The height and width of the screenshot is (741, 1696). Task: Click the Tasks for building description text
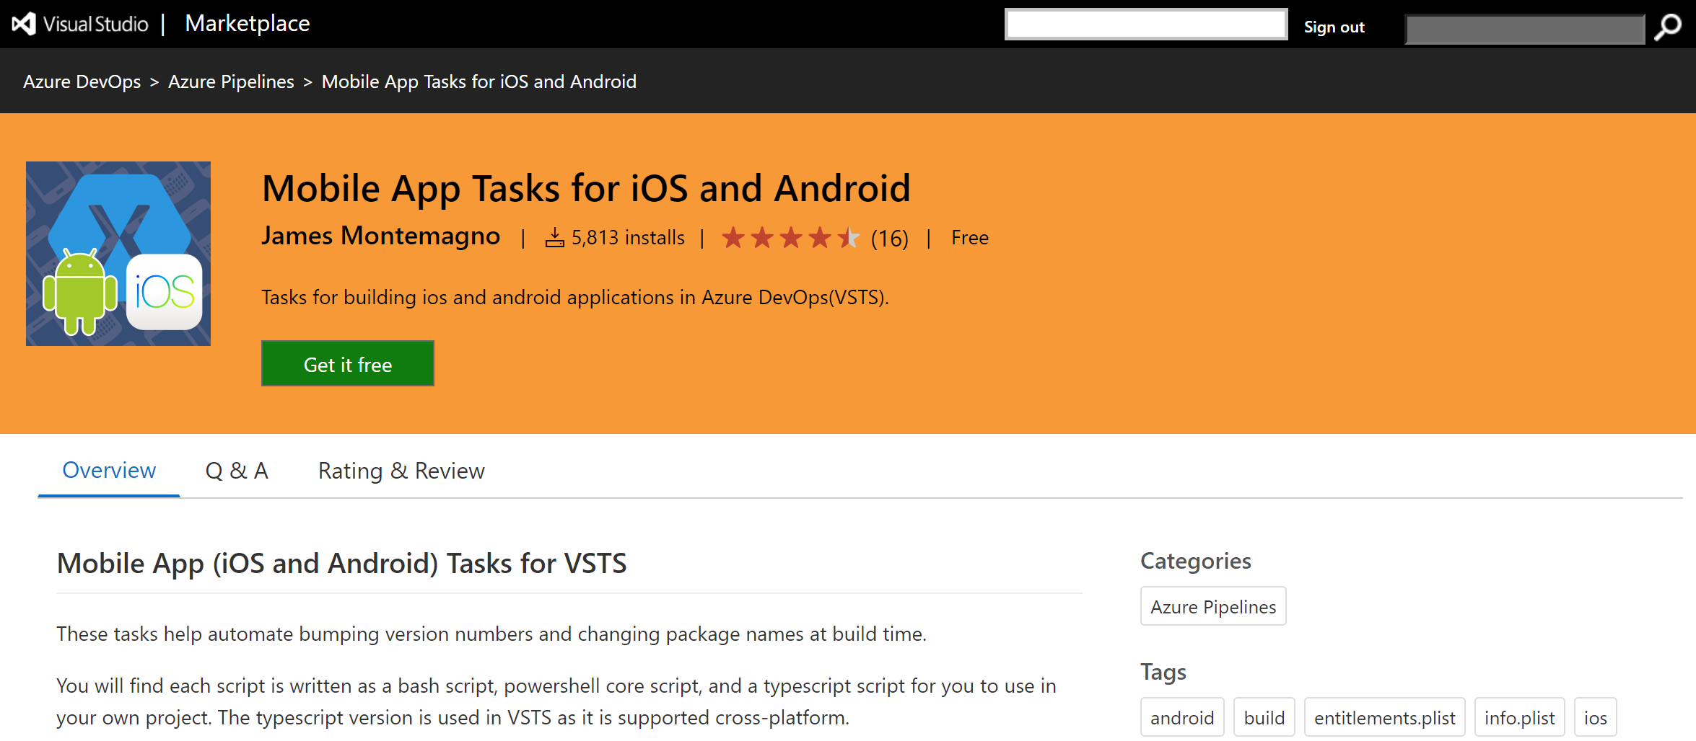coord(575,297)
